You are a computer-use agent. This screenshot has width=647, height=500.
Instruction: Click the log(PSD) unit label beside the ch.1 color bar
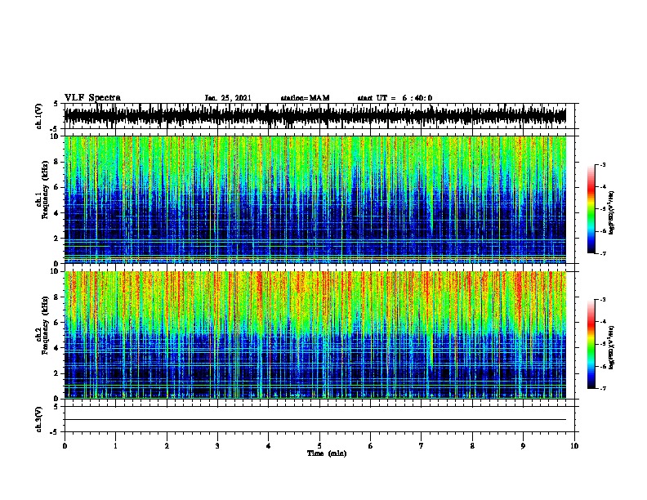pos(612,212)
